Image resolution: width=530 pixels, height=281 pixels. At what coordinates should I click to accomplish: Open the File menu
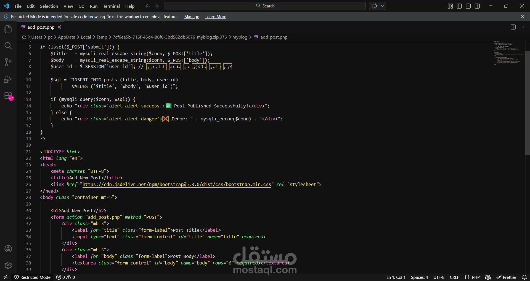click(x=18, y=6)
